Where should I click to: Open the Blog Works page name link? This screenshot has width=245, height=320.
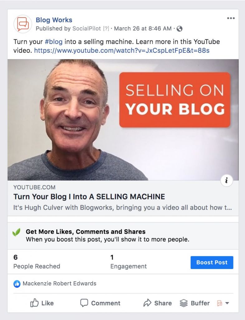(54, 20)
